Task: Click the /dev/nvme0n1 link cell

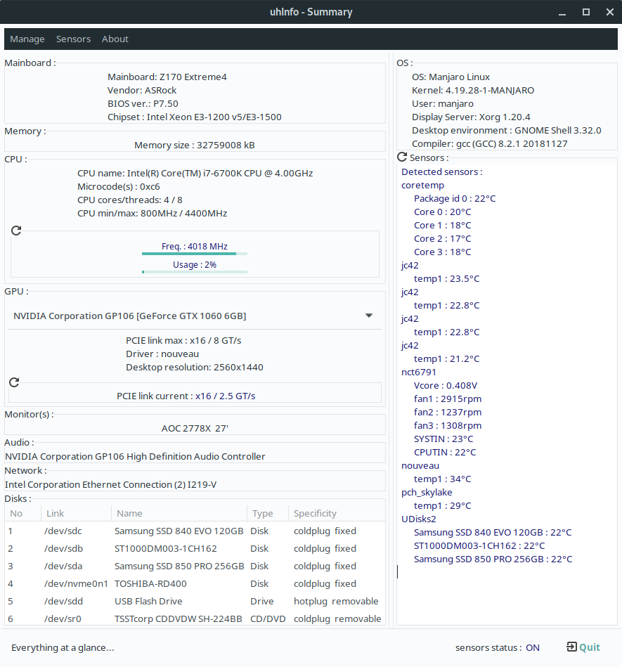Action: (x=76, y=583)
